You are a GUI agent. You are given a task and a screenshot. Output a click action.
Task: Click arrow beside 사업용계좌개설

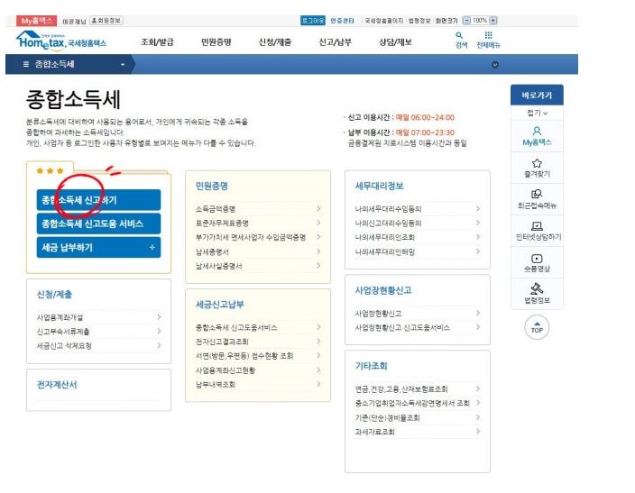(159, 317)
